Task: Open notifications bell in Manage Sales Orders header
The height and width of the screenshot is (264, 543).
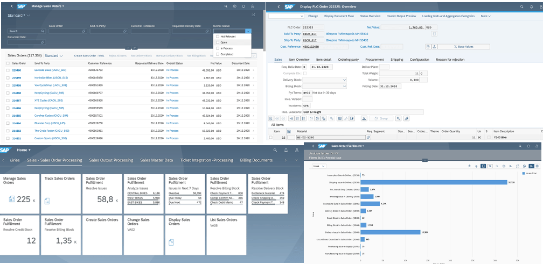Action: tap(243, 6)
